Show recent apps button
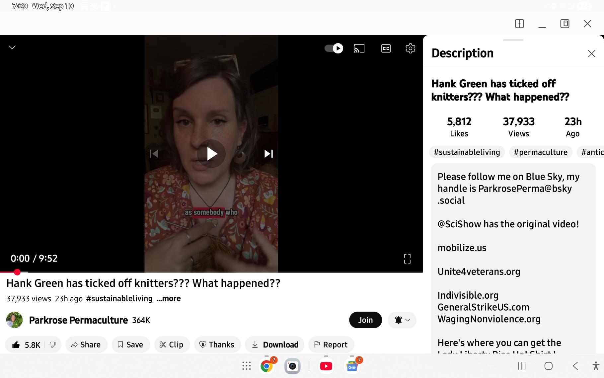 522,366
